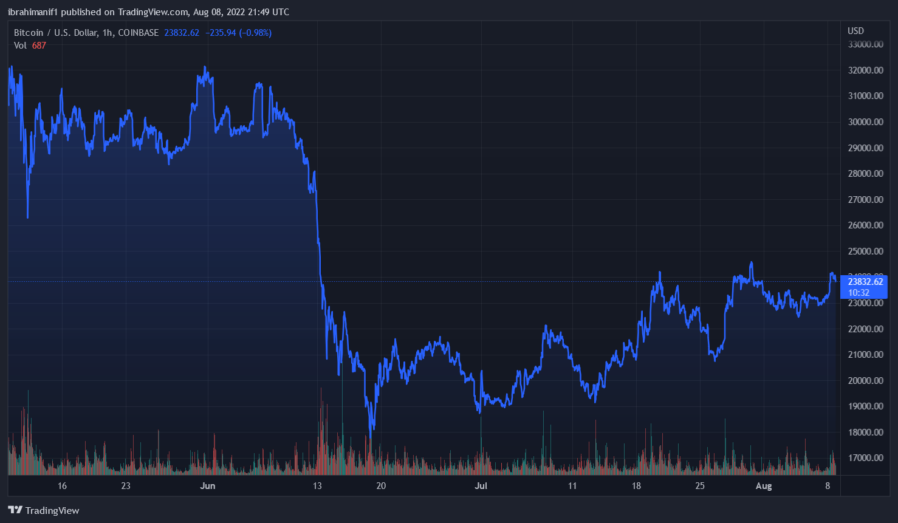Click the TradingView wordmark text at bottom left
This screenshot has width=898, height=523.
click(52, 511)
